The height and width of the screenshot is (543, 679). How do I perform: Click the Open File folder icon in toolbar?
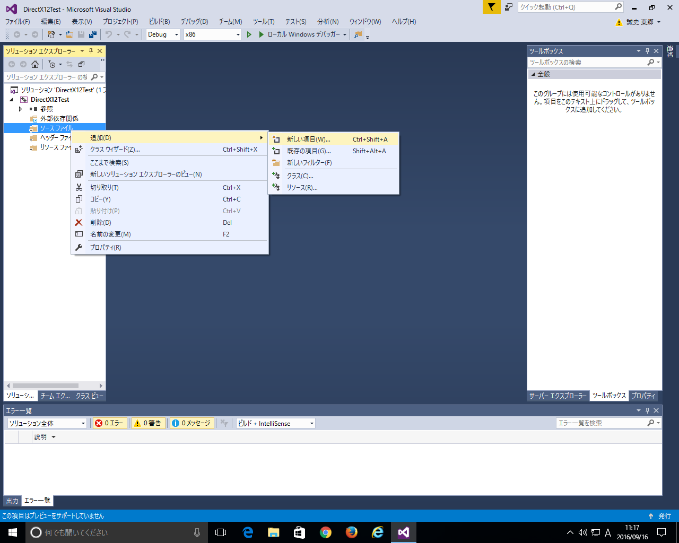click(x=69, y=34)
